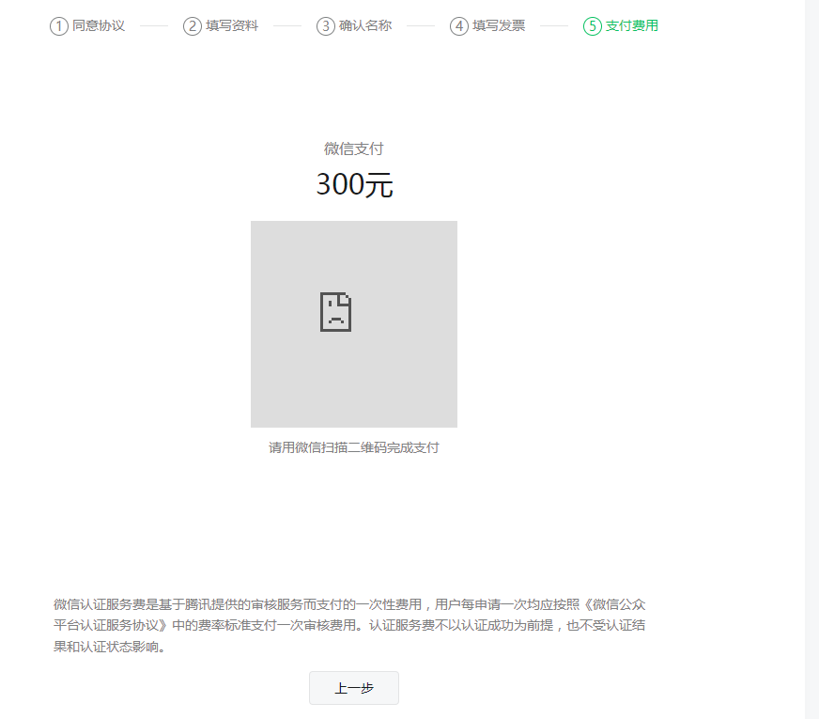Click the broken QR code image placeholder
The image size is (819, 719).
point(353,324)
